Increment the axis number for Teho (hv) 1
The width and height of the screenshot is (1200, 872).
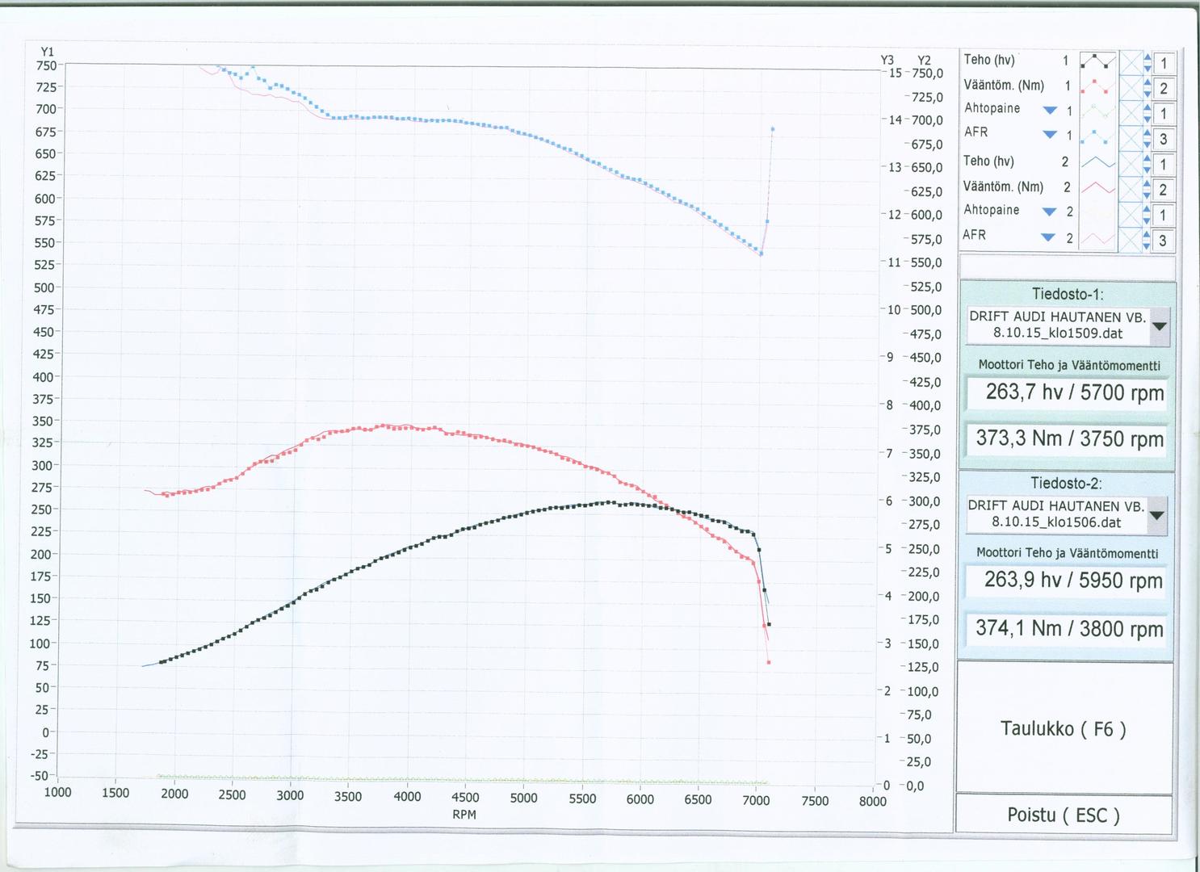pos(1148,57)
